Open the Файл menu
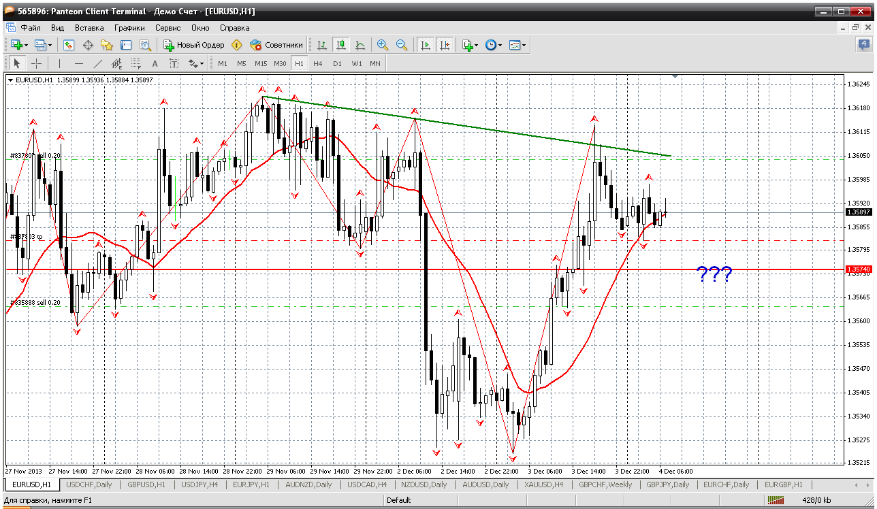Viewport: 877px width, 509px height. click(x=31, y=28)
